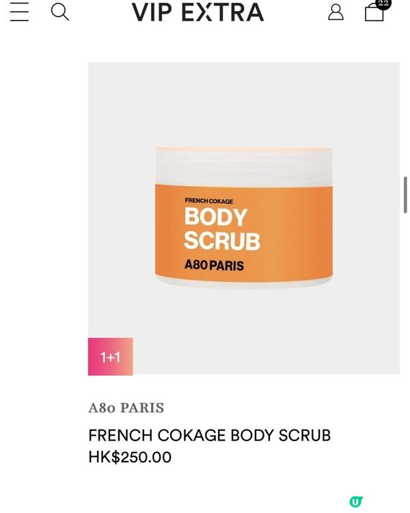Click FRENCH COKAGE small text on jar
This screenshot has width=410, height=513.
coord(209,200)
